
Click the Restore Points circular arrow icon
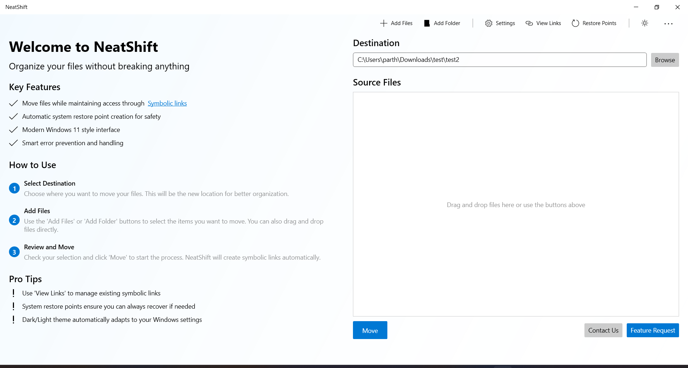click(x=575, y=23)
